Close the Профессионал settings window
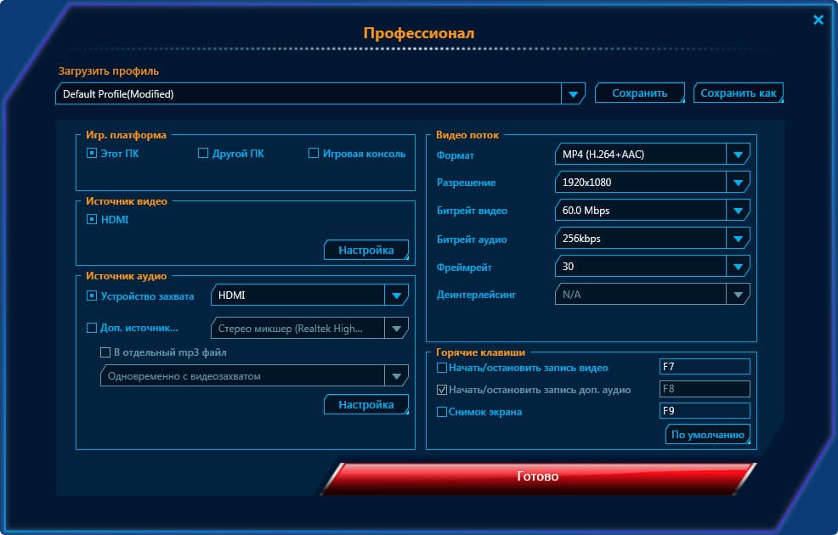838x535 pixels. [818, 20]
